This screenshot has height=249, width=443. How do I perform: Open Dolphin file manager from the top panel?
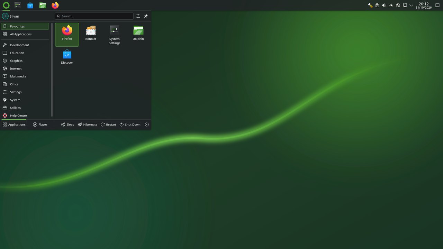coord(43,5)
